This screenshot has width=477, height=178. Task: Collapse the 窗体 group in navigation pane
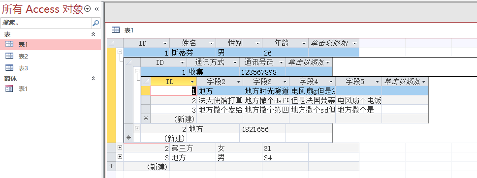point(94,78)
